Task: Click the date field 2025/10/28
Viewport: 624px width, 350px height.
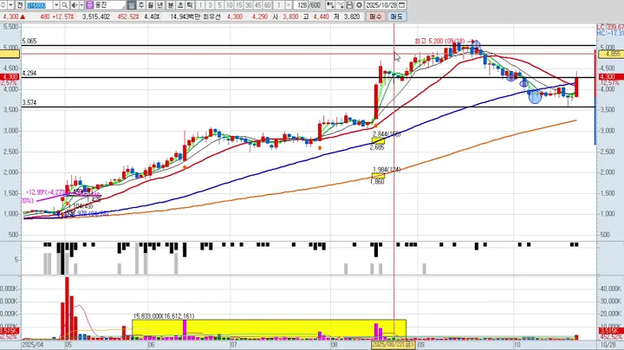Action: [381, 5]
